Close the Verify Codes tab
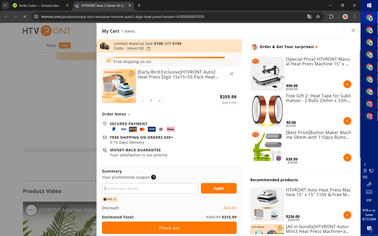 [67, 6]
